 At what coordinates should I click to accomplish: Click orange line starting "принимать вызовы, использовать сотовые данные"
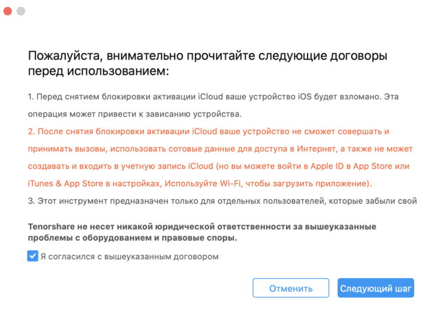tap(220, 149)
